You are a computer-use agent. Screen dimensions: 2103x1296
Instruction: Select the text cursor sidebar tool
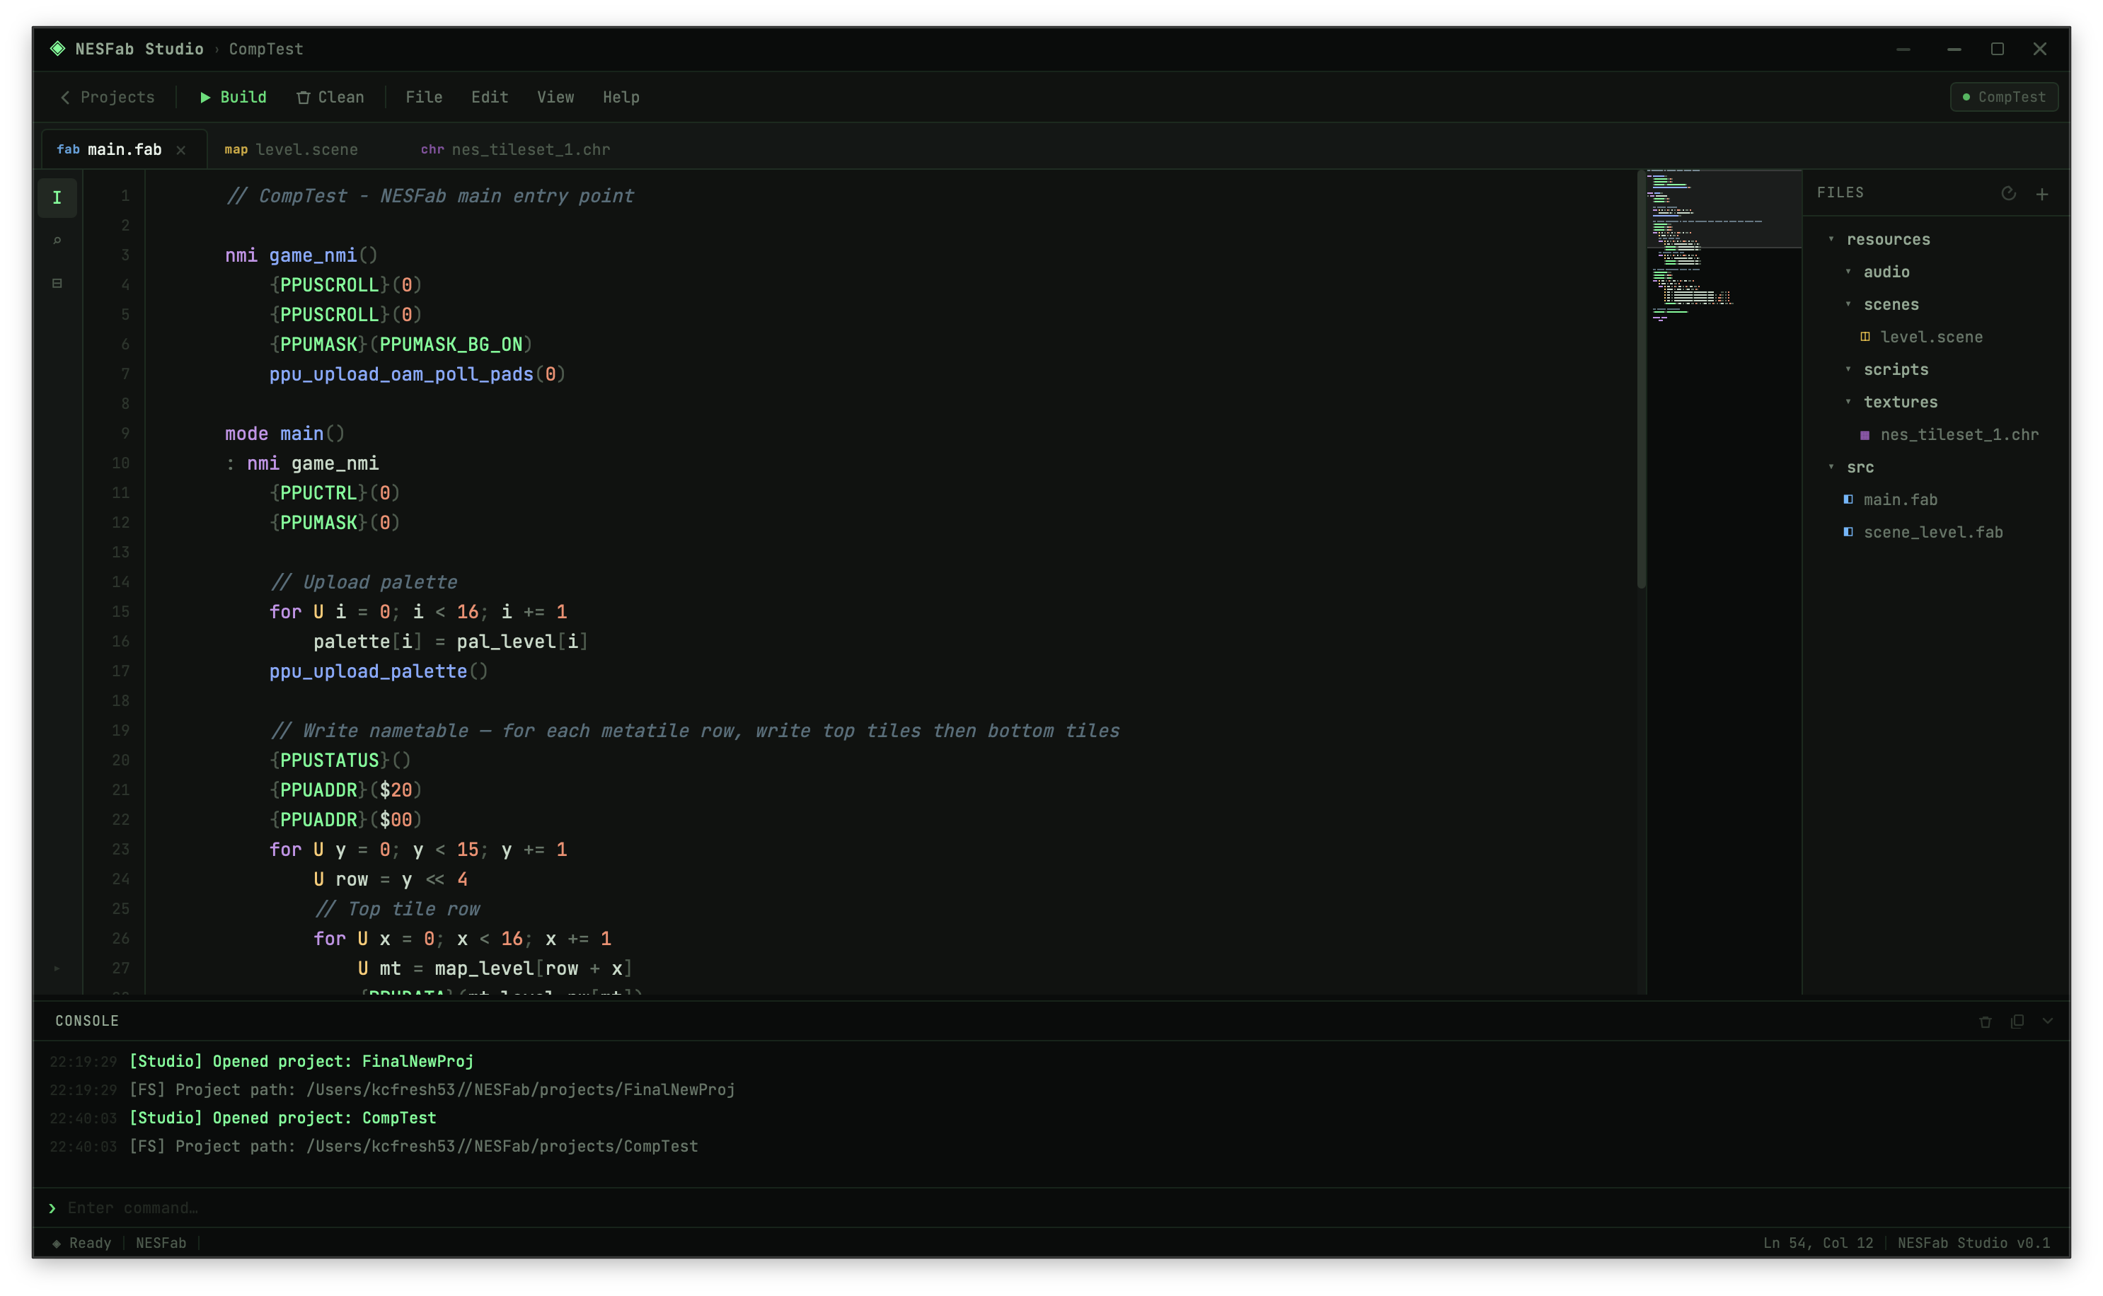pos(57,198)
